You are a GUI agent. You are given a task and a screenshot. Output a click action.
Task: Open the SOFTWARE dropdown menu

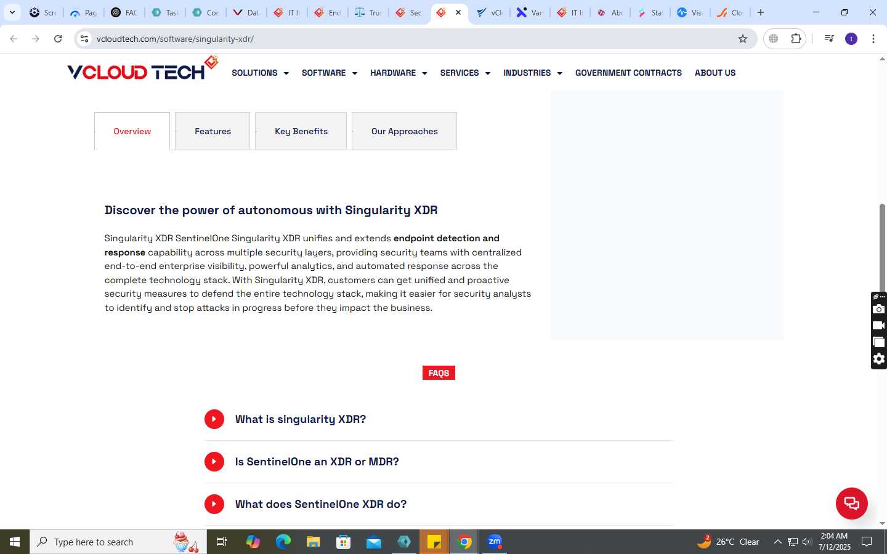pos(329,73)
